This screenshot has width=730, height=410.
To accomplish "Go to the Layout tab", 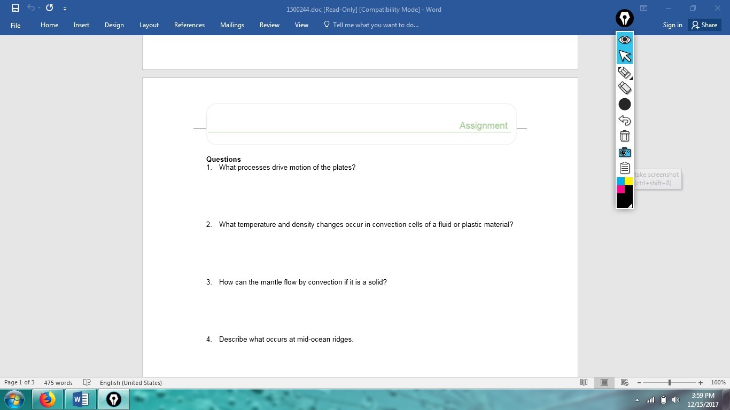I will pos(149,25).
